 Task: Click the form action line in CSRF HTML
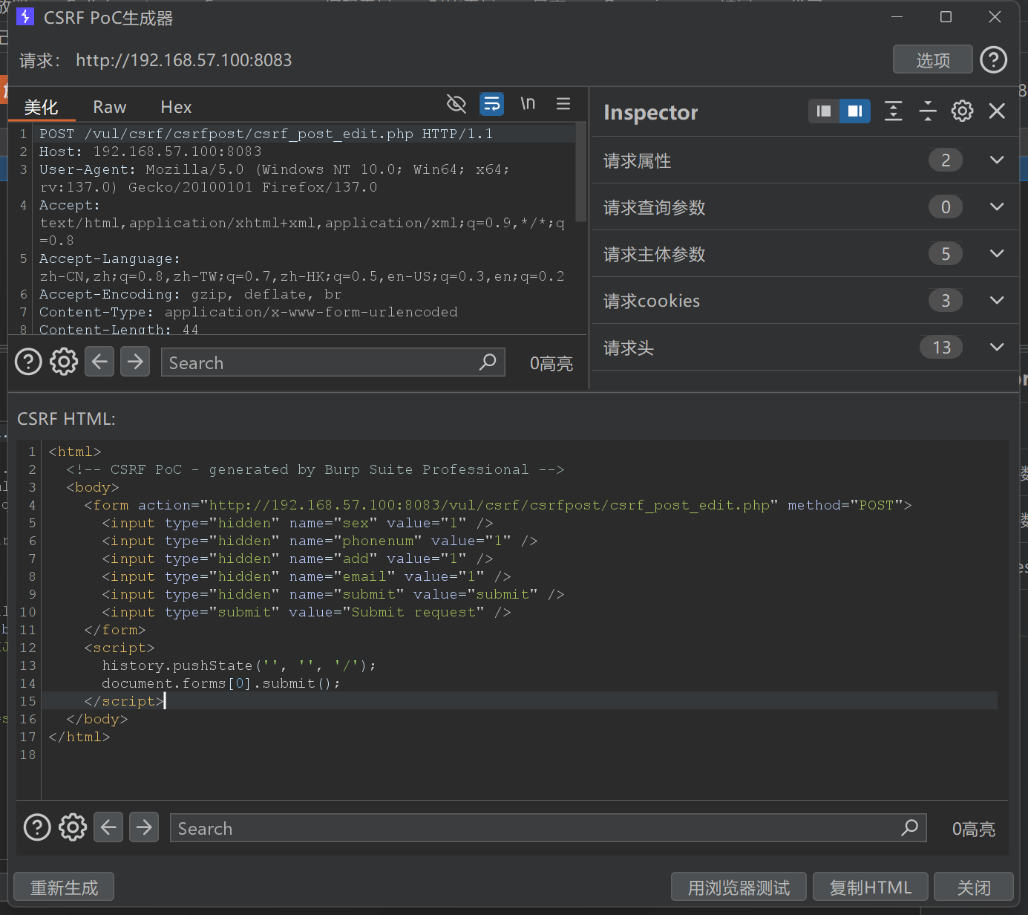point(497,505)
